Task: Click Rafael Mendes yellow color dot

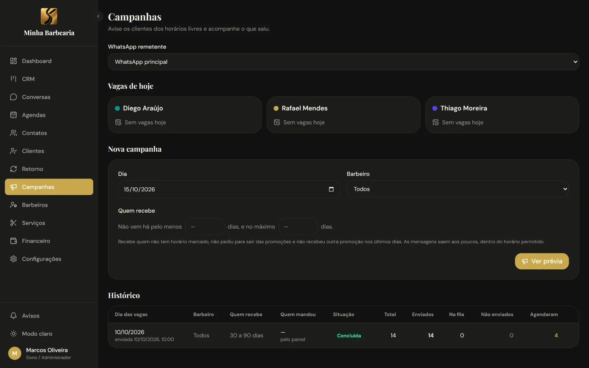Action: (x=276, y=108)
